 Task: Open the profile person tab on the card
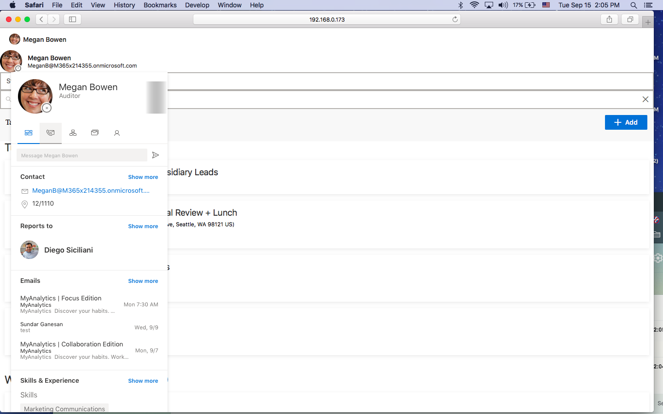117,133
